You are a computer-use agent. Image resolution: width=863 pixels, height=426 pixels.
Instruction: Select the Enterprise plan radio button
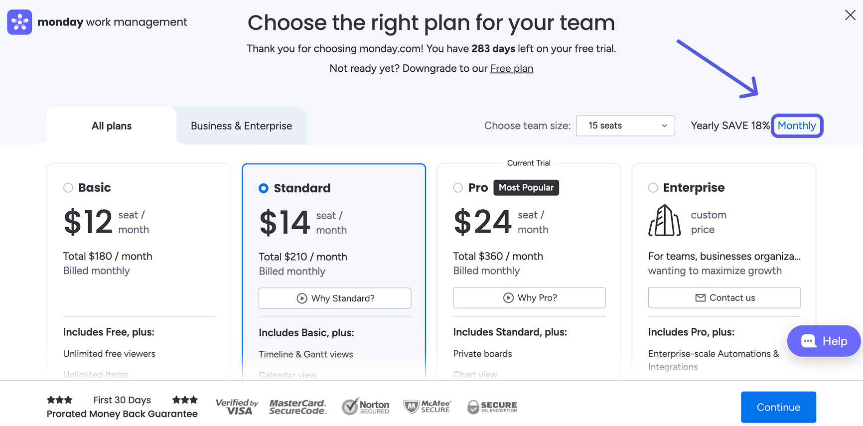coord(653,187)
